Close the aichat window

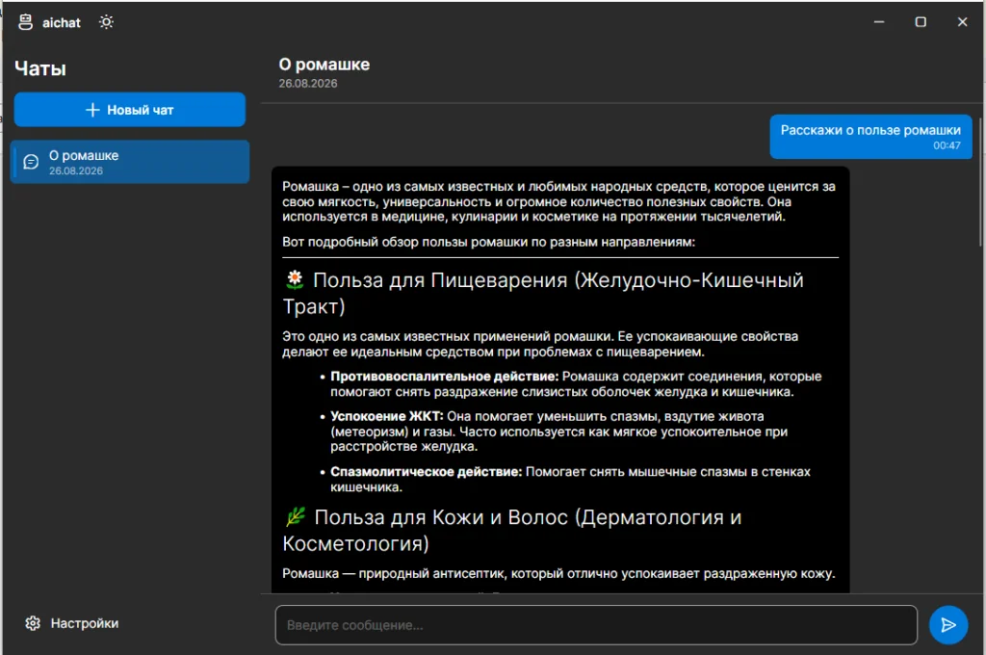[962, 22]
